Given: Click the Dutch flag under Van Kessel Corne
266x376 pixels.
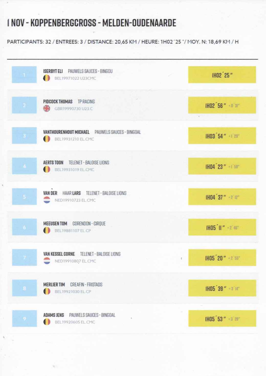Looking at the screenshot, I should (47, 261).
